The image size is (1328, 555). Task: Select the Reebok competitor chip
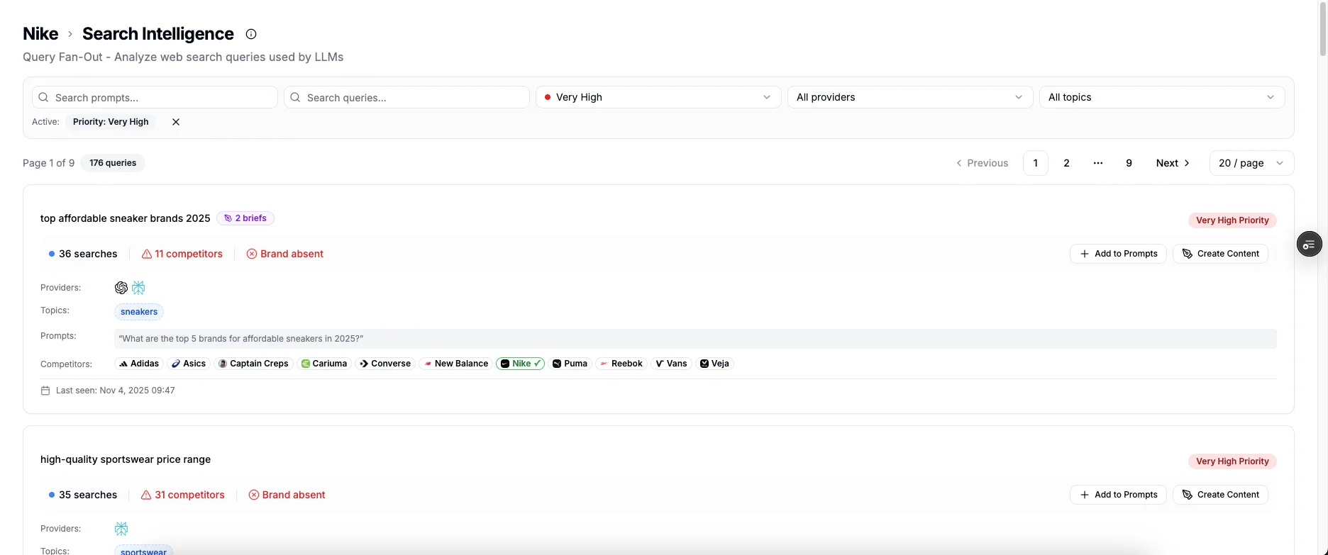tap(621, 364)
